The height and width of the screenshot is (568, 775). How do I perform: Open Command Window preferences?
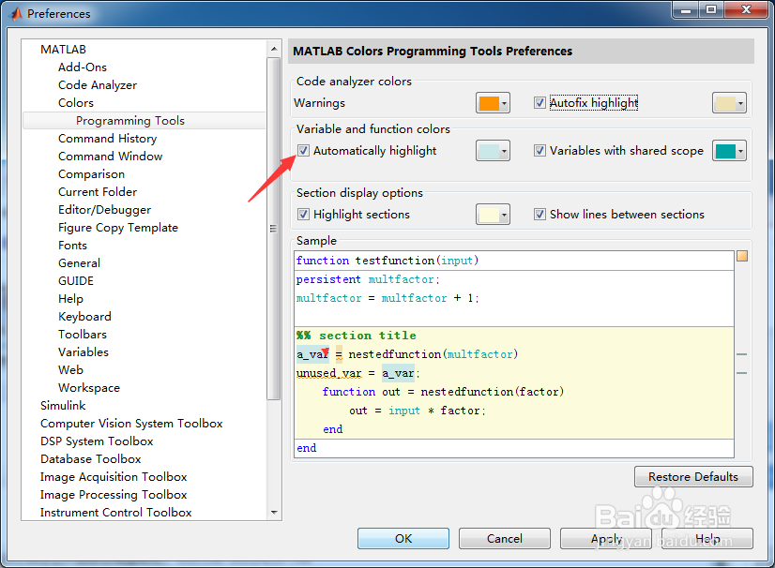[x=110, y=157]
